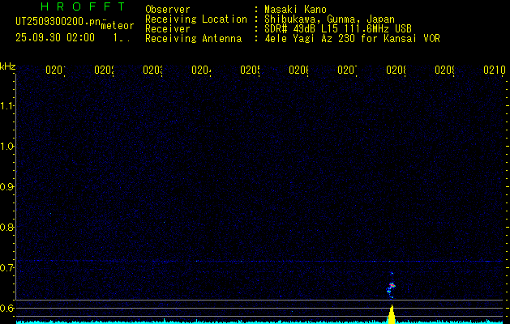Click the 0210 time marker

click(x=493, y=70)
